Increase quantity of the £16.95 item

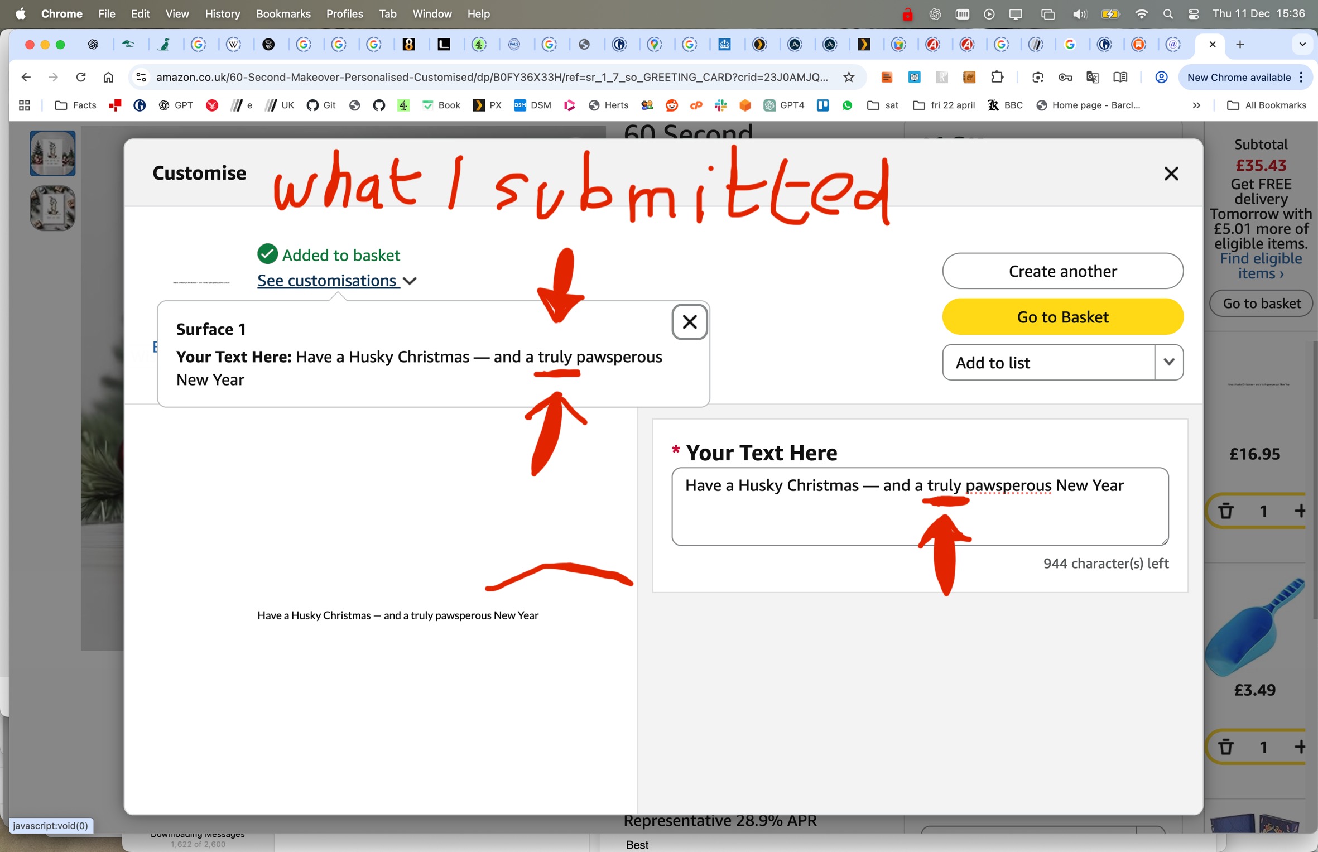click(1300, 511)
